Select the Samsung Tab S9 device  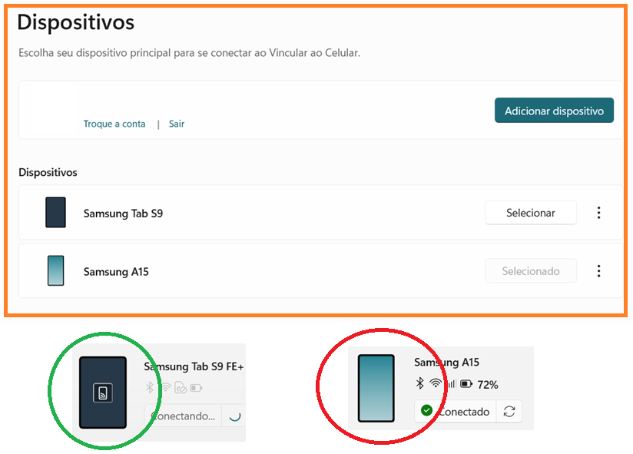pos(531,213)
